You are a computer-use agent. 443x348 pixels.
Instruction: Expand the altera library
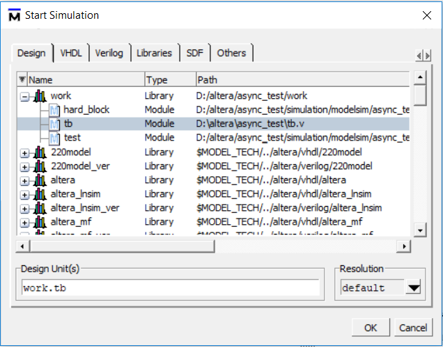(x=24, y=181)
